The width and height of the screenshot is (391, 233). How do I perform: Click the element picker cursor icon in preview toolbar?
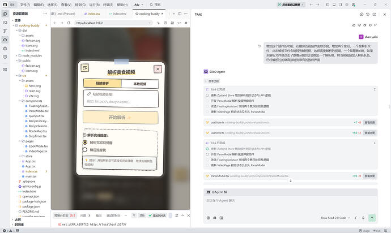click(x=158, y=23)
